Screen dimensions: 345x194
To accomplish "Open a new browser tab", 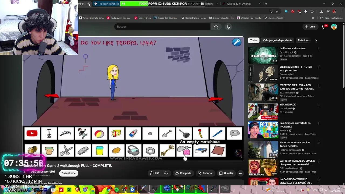I will (x=266, y=4).
